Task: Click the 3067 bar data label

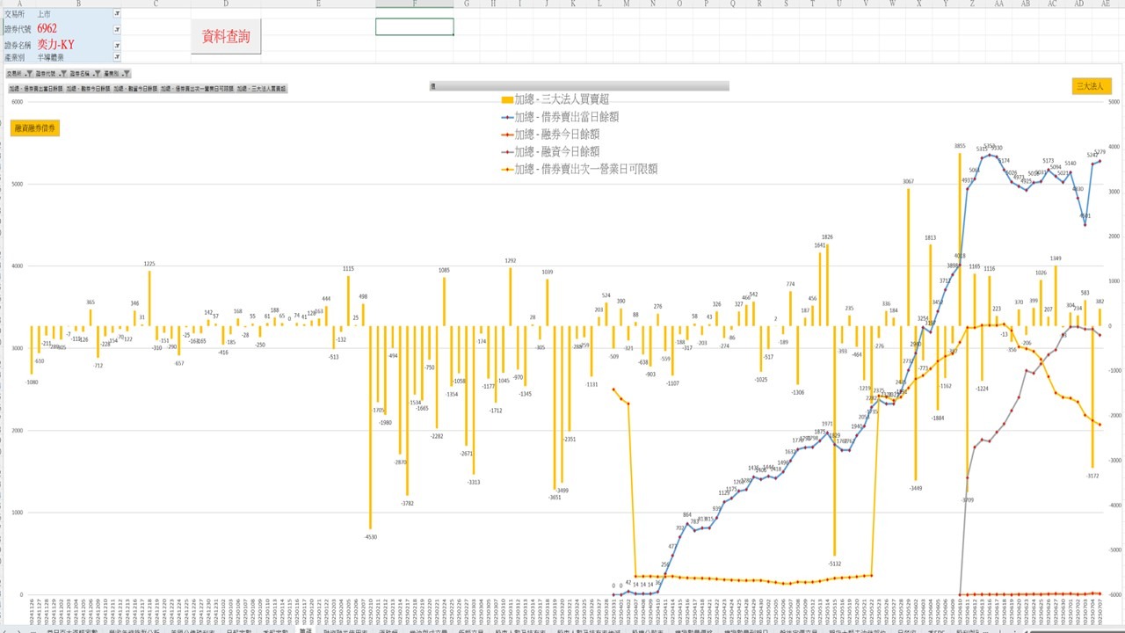Action: pyautogui.click(x=908, y=181)
